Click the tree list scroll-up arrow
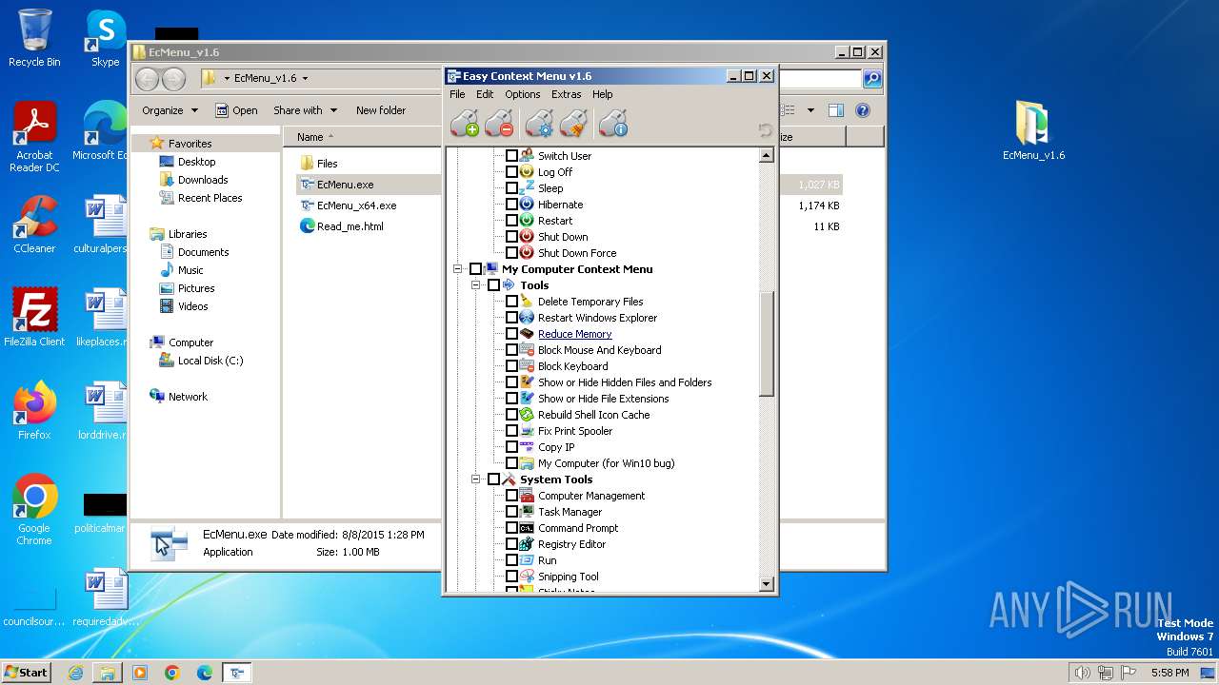The height and width of the screenshot is (685, 1219). [x=767, y=155]
